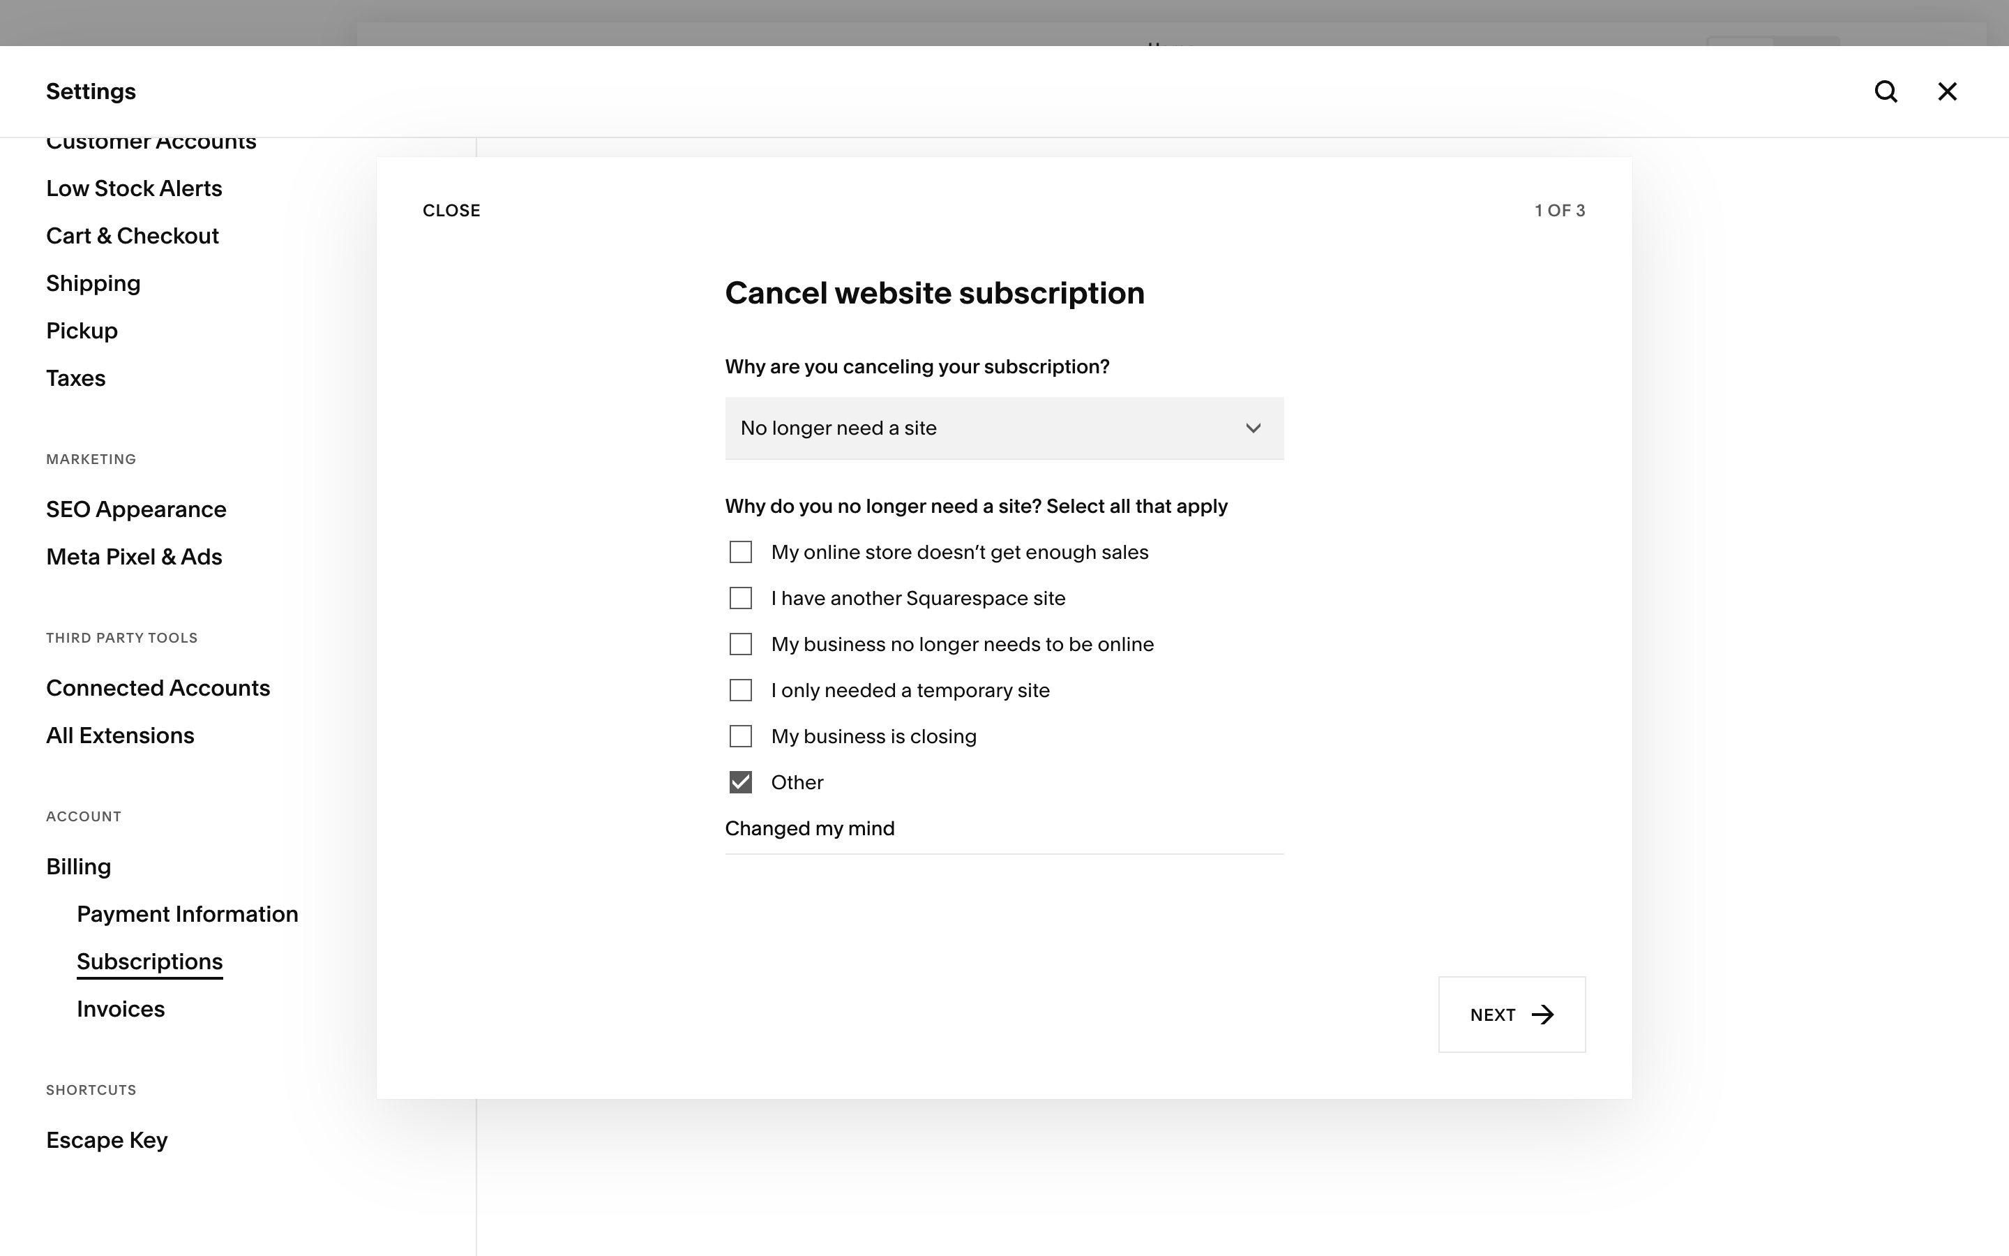Click the 'Changed my mind' text field

point(1004,829)
